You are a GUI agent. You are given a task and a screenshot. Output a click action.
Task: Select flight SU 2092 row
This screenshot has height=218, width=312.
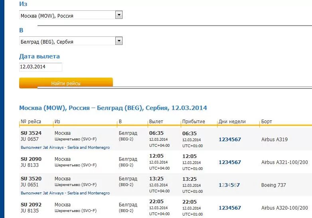point(166,208)
